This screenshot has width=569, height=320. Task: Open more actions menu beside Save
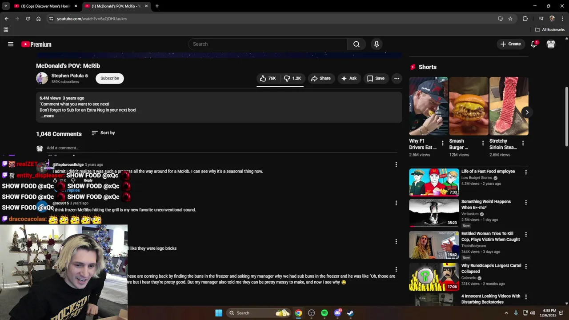click(x=397, y=78)
